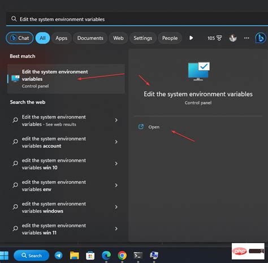Click search icon beside 'variables account' suggestion
Image resolution: width=268 pixels, height=263 pixels.
coord(15,141)
